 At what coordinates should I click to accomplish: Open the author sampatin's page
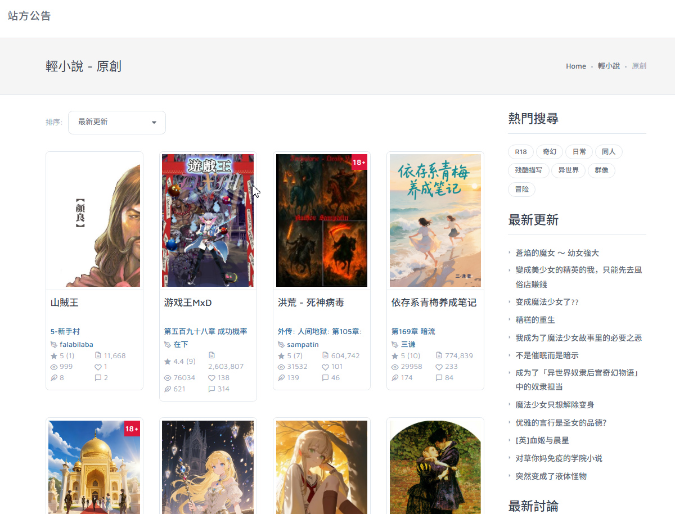[303, 344]
